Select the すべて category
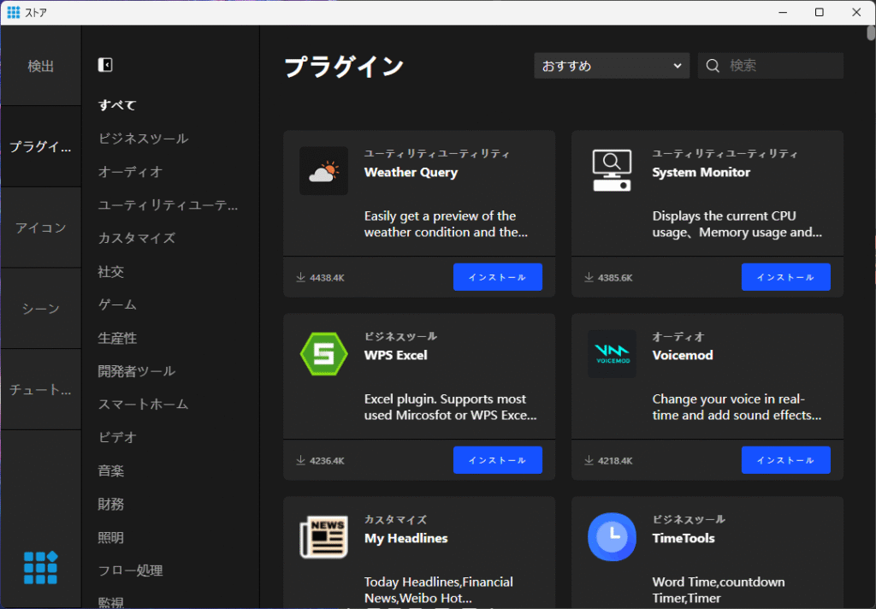The width and height of the screenshot is (876, 609). coord(117,105)
